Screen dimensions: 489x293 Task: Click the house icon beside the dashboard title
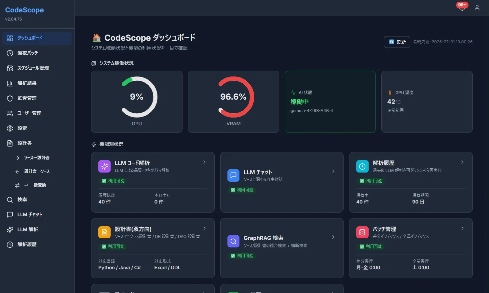coord(97,38)
